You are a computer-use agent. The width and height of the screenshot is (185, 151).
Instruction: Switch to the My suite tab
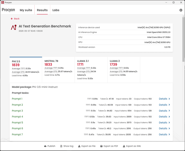point(26,10)
